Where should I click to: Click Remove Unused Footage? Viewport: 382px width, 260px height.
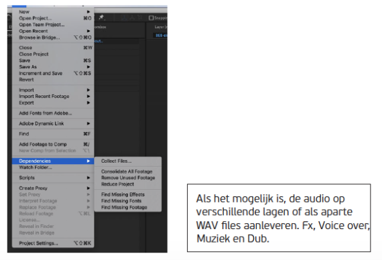[128, 178]
